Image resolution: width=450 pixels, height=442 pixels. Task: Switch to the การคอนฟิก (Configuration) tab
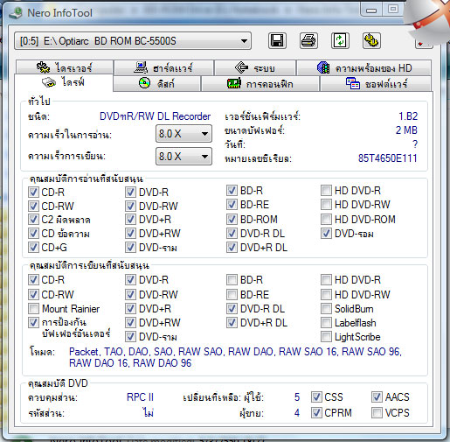[260, 84]
